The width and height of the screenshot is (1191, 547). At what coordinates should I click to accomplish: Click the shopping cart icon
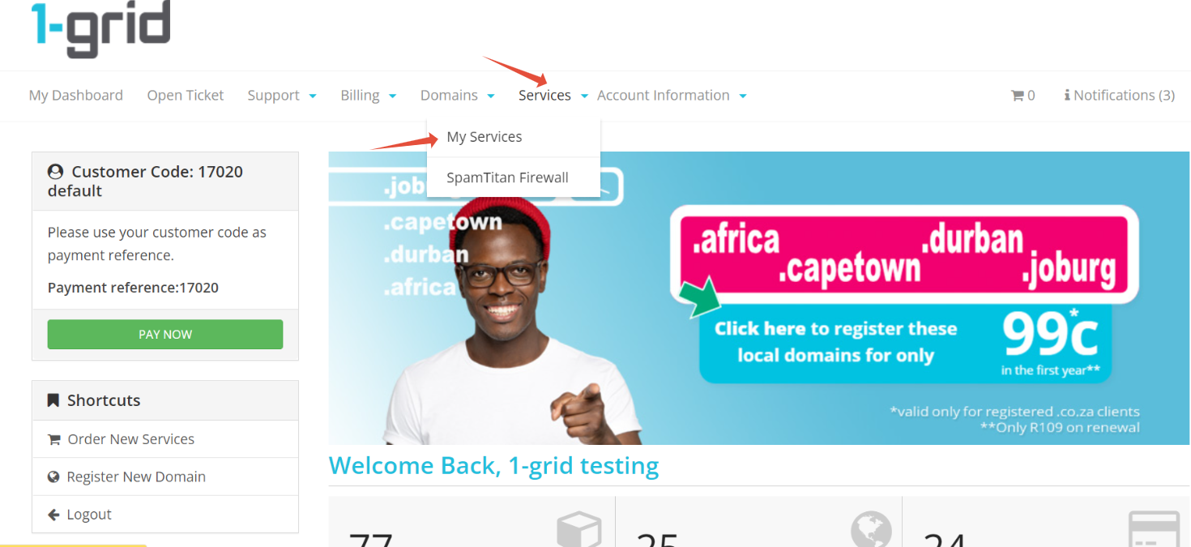[x=1018, y=96]
